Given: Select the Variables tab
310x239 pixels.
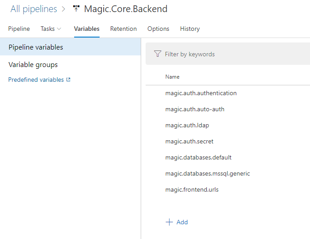Looking at the screenshot, I should pos(87,29).
